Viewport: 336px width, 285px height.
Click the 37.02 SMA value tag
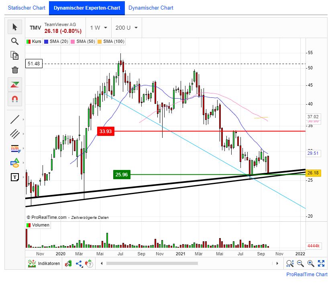pyautogui.click(x=313, y=117)
